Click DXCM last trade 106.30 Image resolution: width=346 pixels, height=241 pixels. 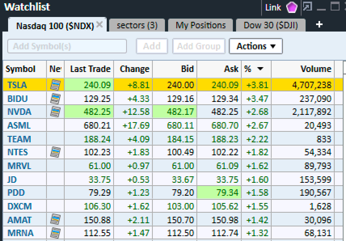[97, 206]
